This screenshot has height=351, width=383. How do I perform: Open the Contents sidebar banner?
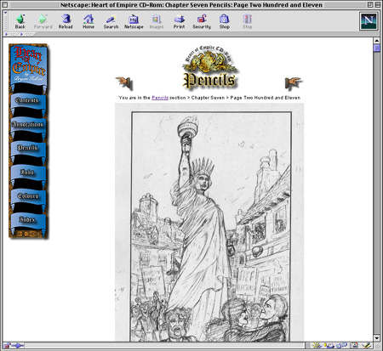tap(27, 101)
